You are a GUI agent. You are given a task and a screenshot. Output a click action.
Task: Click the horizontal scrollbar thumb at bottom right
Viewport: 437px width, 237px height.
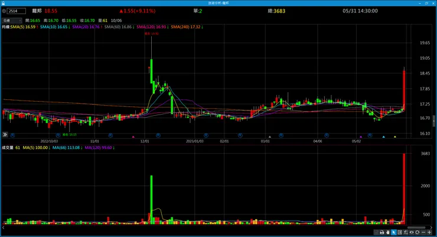pyautogui.click(x=417, y=228)
